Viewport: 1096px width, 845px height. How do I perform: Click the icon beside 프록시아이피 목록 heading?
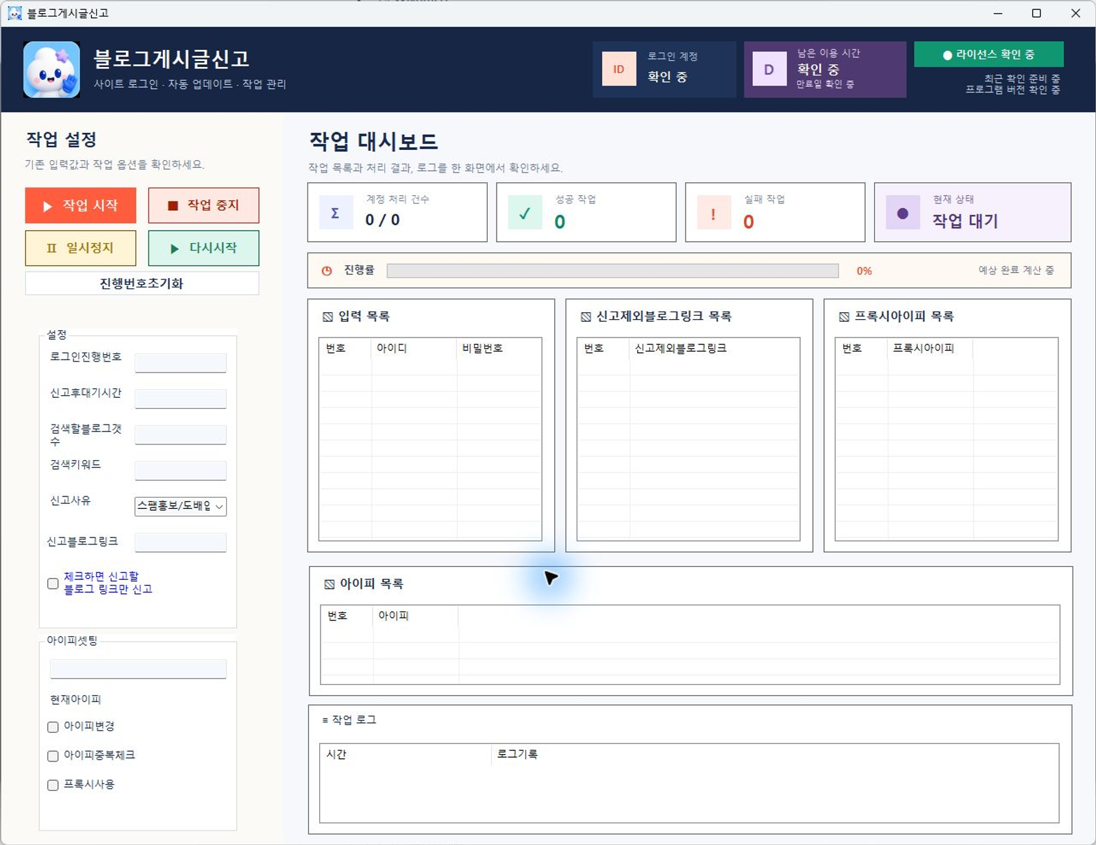pyautogui.click(x=845, y=316)
